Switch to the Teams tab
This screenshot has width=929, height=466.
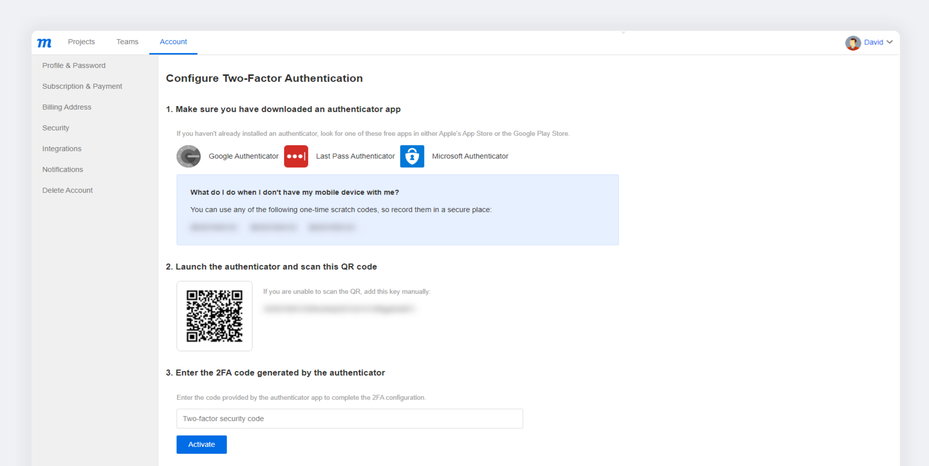click(127, 42)
